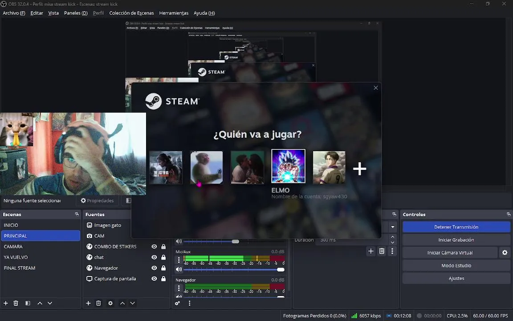The height and width of the screenshot is (321, 513).
Task: Open Mic/Aux options three-dot button
Action: pyautogui.click(x=179, y=260)
